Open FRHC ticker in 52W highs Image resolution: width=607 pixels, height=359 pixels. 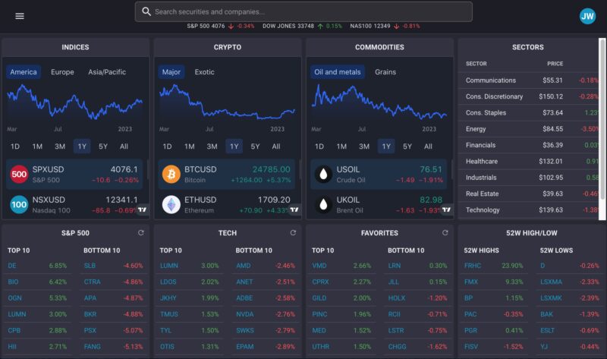473,266
